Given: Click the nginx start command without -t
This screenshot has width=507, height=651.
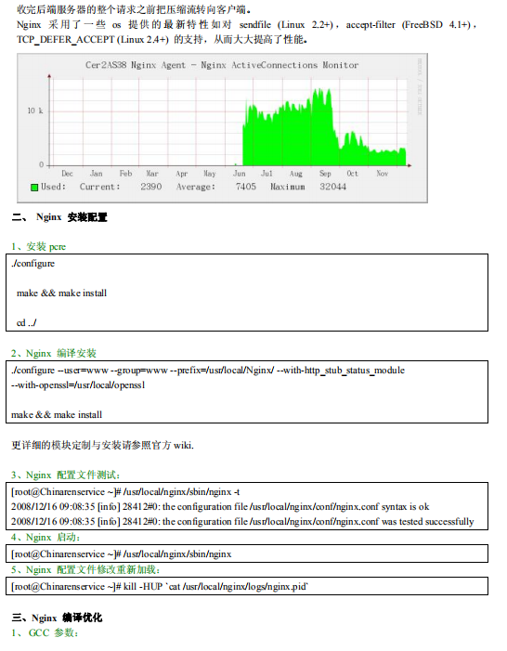Looking at the screenshot, I should pos(122,554).
